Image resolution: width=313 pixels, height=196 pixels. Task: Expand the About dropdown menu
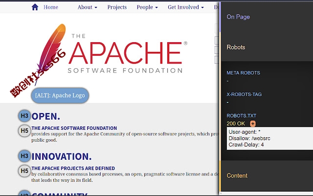tap(87, 7)
